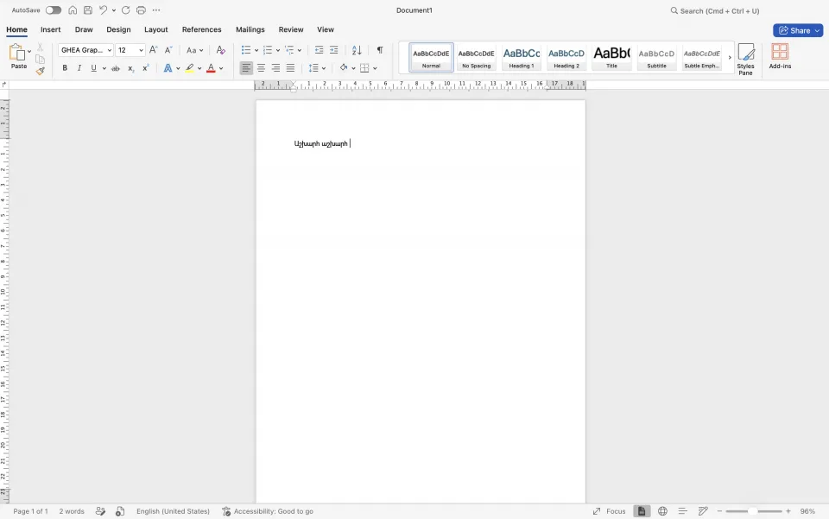Toggle Italic formatting

(x=79, y=68)
